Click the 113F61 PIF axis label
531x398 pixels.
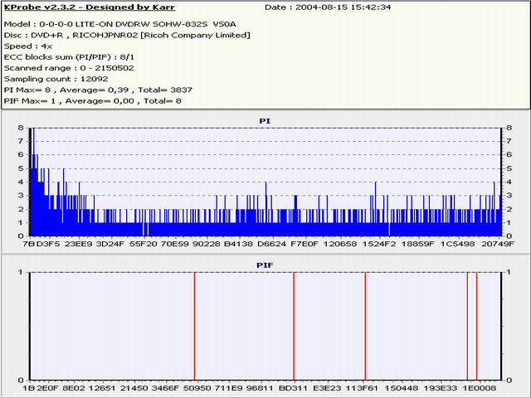click(363, 388)
